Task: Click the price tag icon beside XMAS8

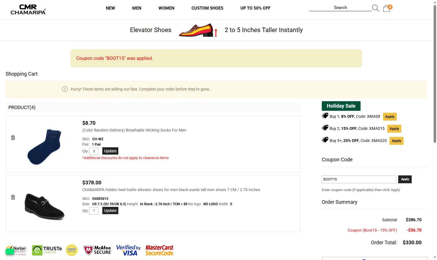Action: (325, 116)
